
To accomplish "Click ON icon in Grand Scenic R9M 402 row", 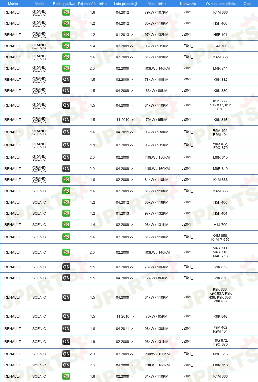I will pyautogui.click(x=66, y=132).
